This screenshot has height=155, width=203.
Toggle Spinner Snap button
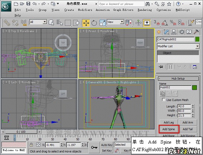[181, 23]
